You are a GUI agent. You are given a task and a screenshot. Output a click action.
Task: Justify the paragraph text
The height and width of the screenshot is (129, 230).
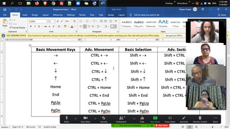click(x=93, y=27)
